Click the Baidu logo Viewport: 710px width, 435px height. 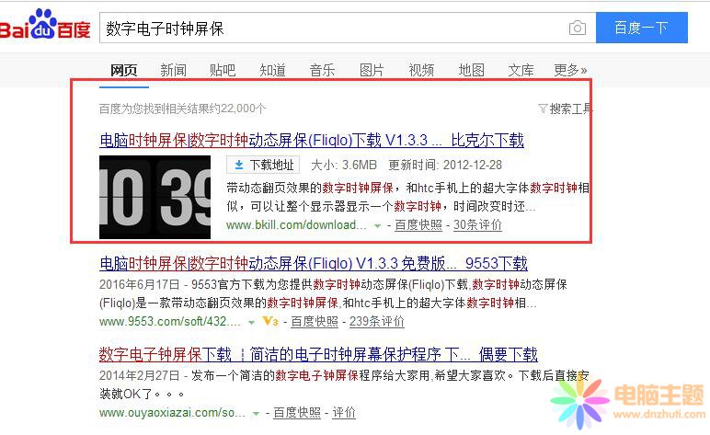45,25
